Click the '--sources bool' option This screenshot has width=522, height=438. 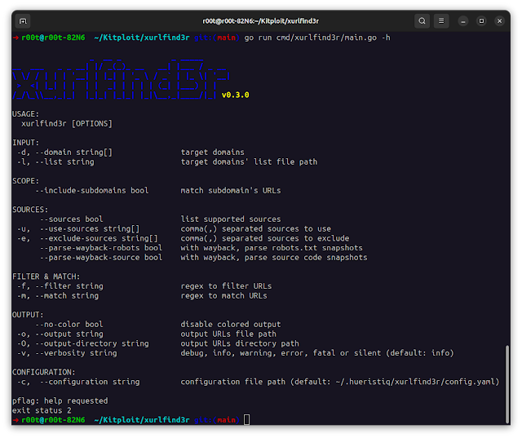[71, 219]
